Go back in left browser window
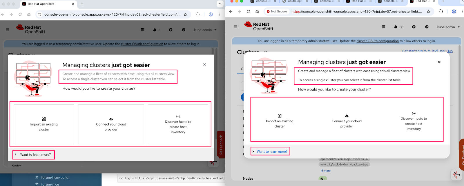The image size is (464, 186). pos(3,14)
